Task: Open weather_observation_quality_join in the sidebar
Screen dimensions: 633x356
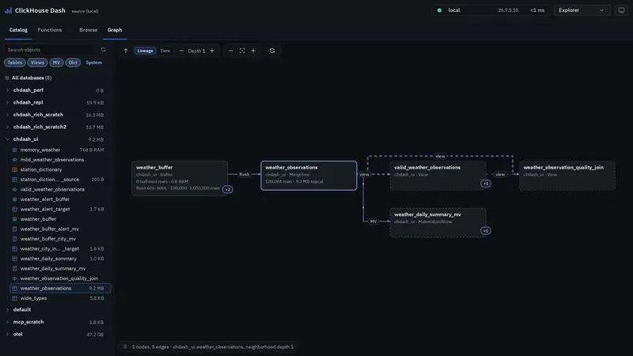Action: pyautogui.click(x=60, y=278)
